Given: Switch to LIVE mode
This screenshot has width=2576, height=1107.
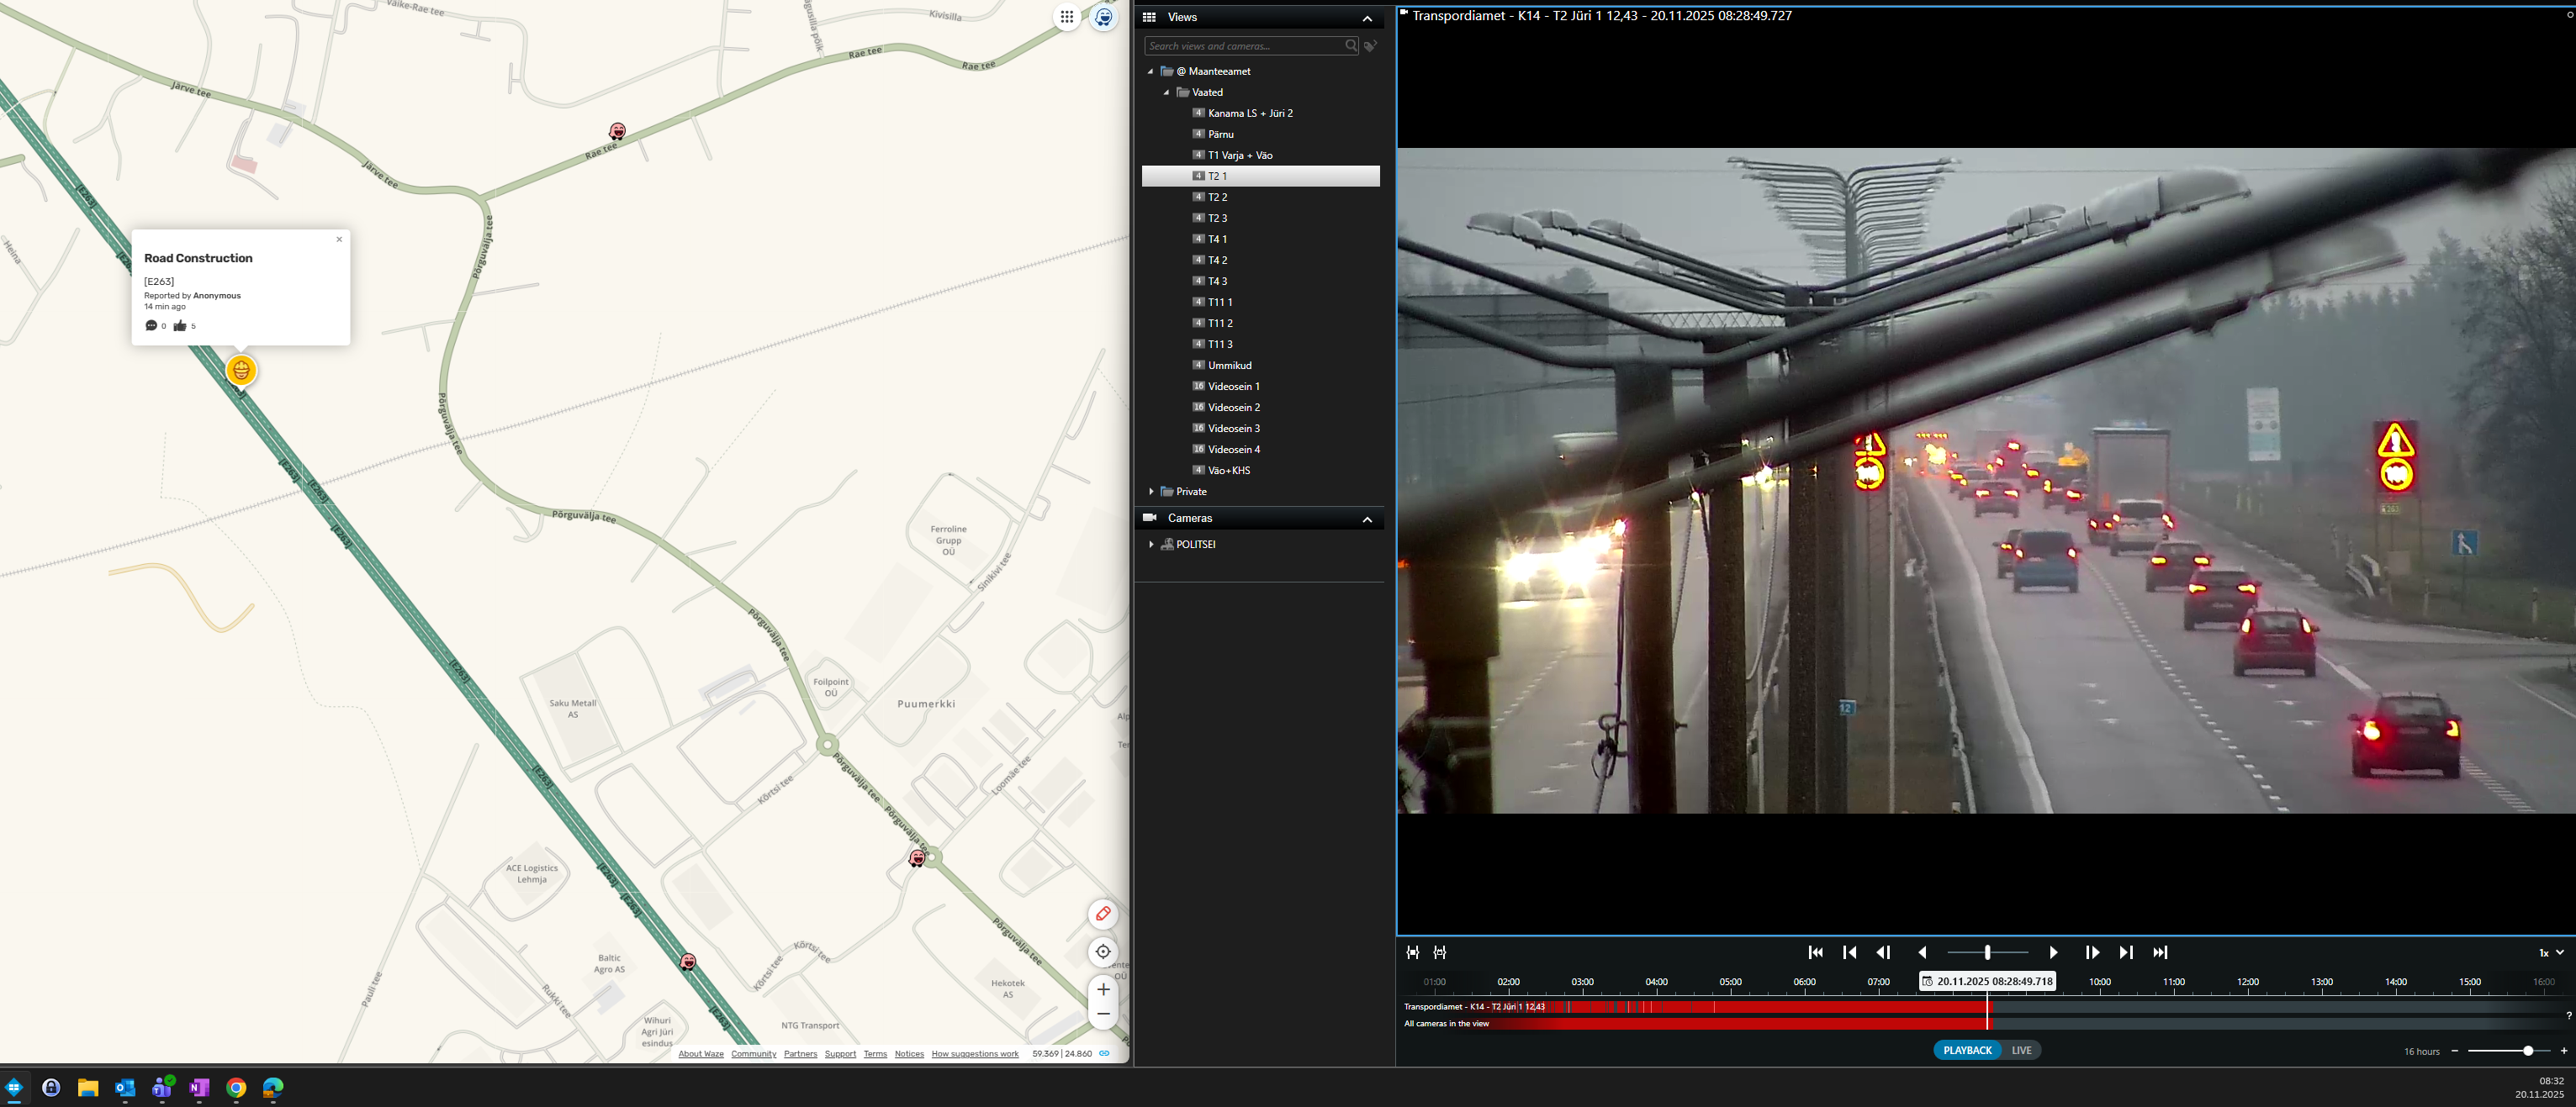Looking at the screenshot, I should tap(2021, 1050).
